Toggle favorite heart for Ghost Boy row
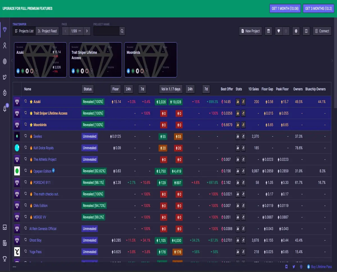 pos(26,240)
